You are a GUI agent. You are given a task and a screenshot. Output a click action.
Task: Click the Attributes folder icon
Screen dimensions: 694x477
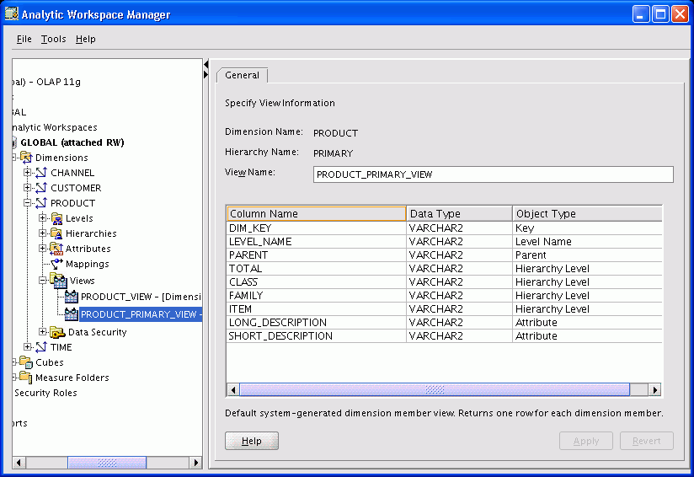coord(56,249)
